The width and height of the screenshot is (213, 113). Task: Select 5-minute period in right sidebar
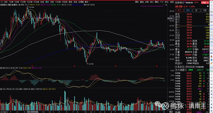tap(211, 78)
